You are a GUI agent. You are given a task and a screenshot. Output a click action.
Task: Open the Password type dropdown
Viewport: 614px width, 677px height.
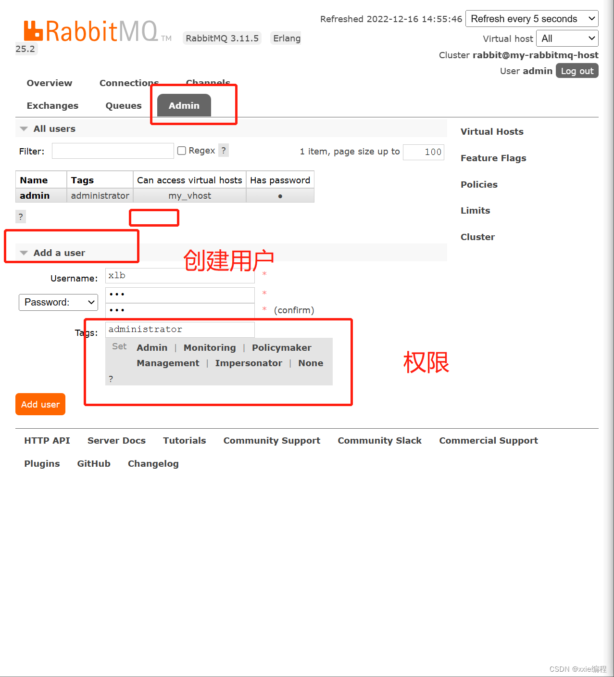pos(59,302)
